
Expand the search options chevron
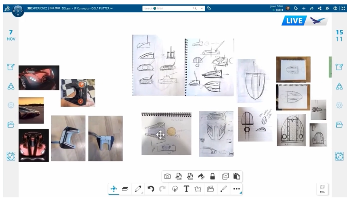[x=202, y=8]
